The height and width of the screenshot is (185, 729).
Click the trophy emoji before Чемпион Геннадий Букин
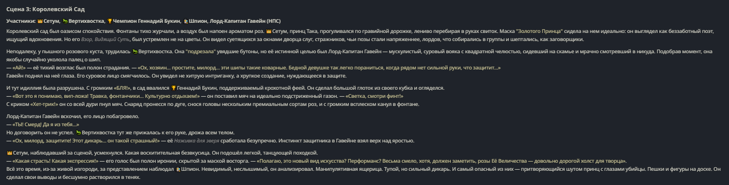tap(109, 21)
